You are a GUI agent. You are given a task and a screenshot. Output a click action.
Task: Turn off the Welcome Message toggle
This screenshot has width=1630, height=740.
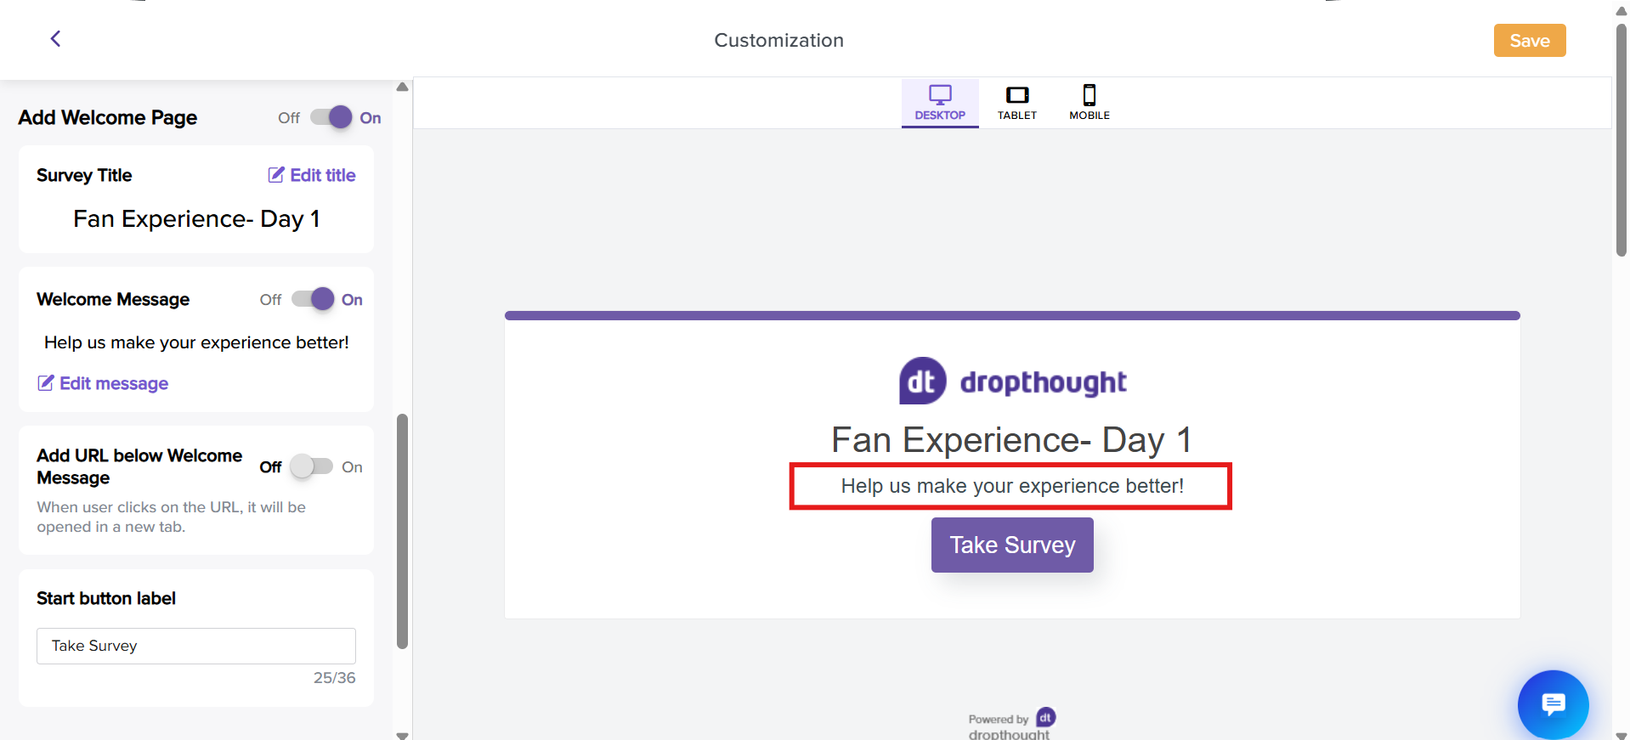coord(313,299)
